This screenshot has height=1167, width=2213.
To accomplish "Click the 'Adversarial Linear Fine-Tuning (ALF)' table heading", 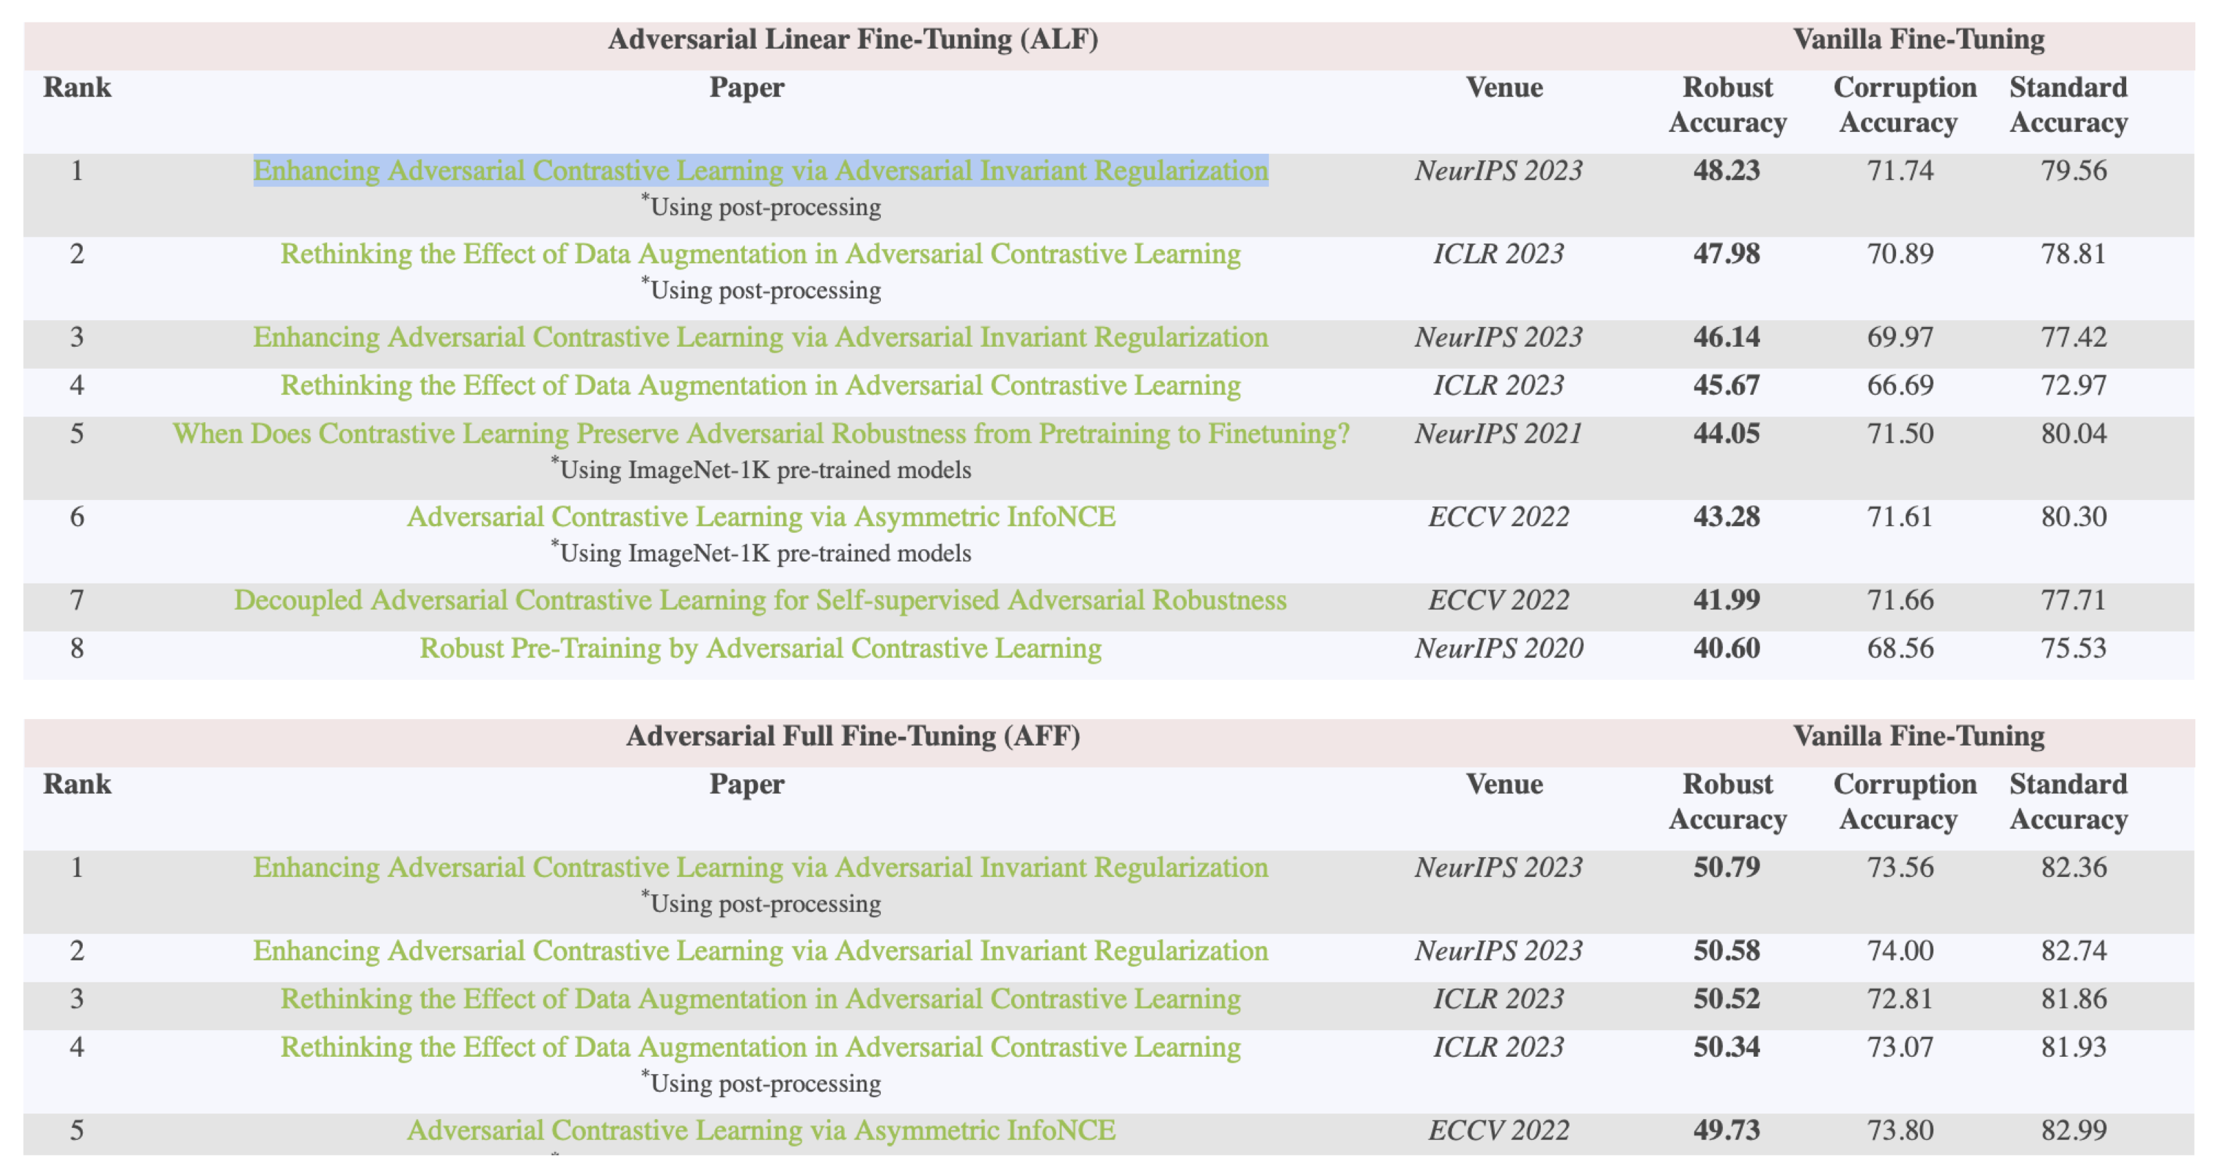I will 852,40.
